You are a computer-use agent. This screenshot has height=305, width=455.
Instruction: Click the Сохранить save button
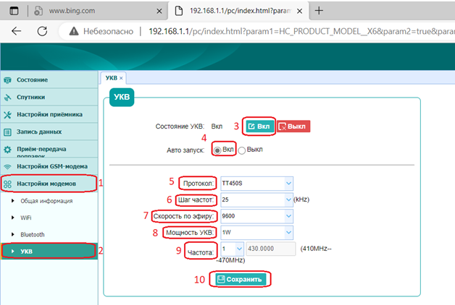(241, 279)
